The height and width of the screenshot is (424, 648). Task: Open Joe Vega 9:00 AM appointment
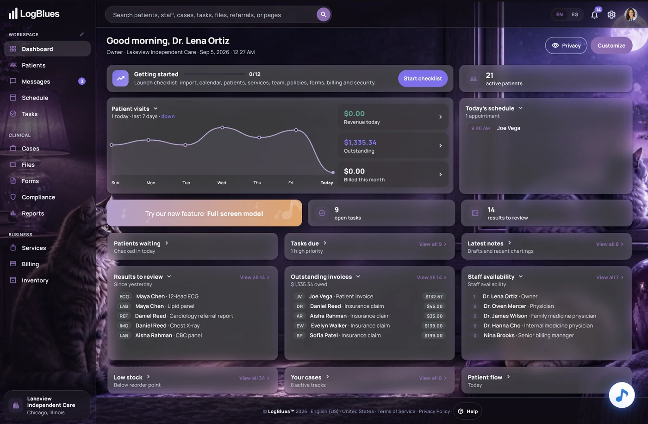pos(546,128)
